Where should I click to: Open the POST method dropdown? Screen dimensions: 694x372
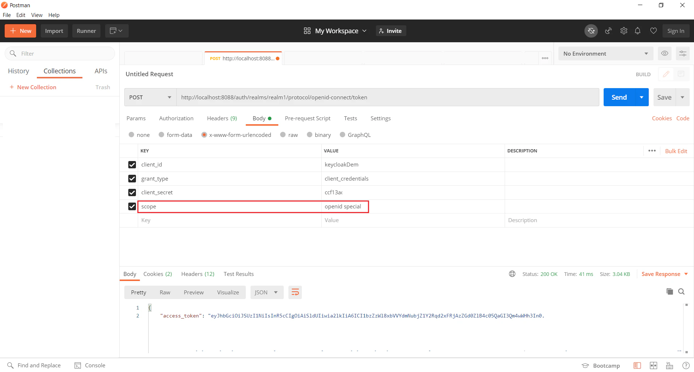(150, 97)
